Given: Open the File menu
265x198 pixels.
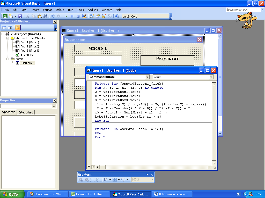Looking at the screenshot, I should click(6, 10).
